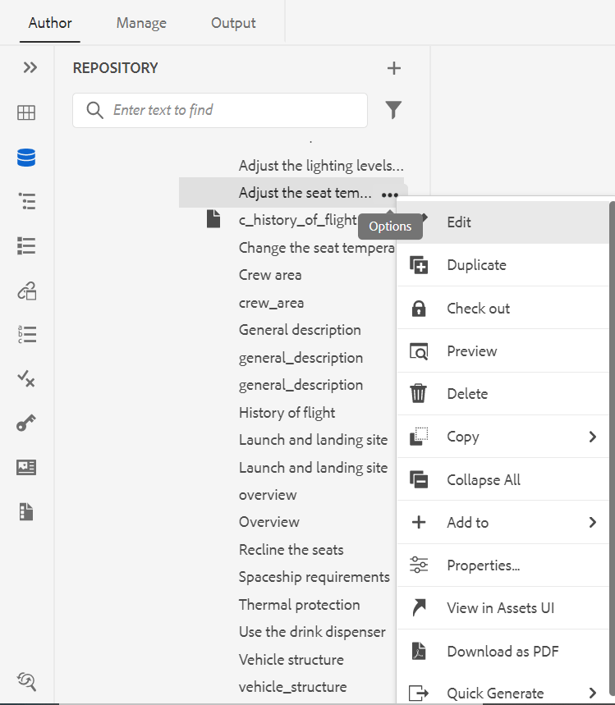
Task: Expand the Copy submenu
Action: [592, 437]
